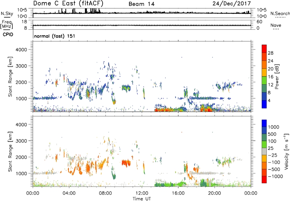Click the 'Time UT' axis label

pos(142,198)
